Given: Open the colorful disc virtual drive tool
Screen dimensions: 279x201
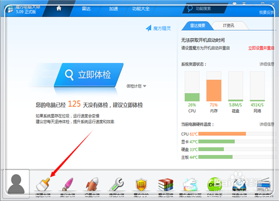Looking at the screenshot, I should click(190, 184).
